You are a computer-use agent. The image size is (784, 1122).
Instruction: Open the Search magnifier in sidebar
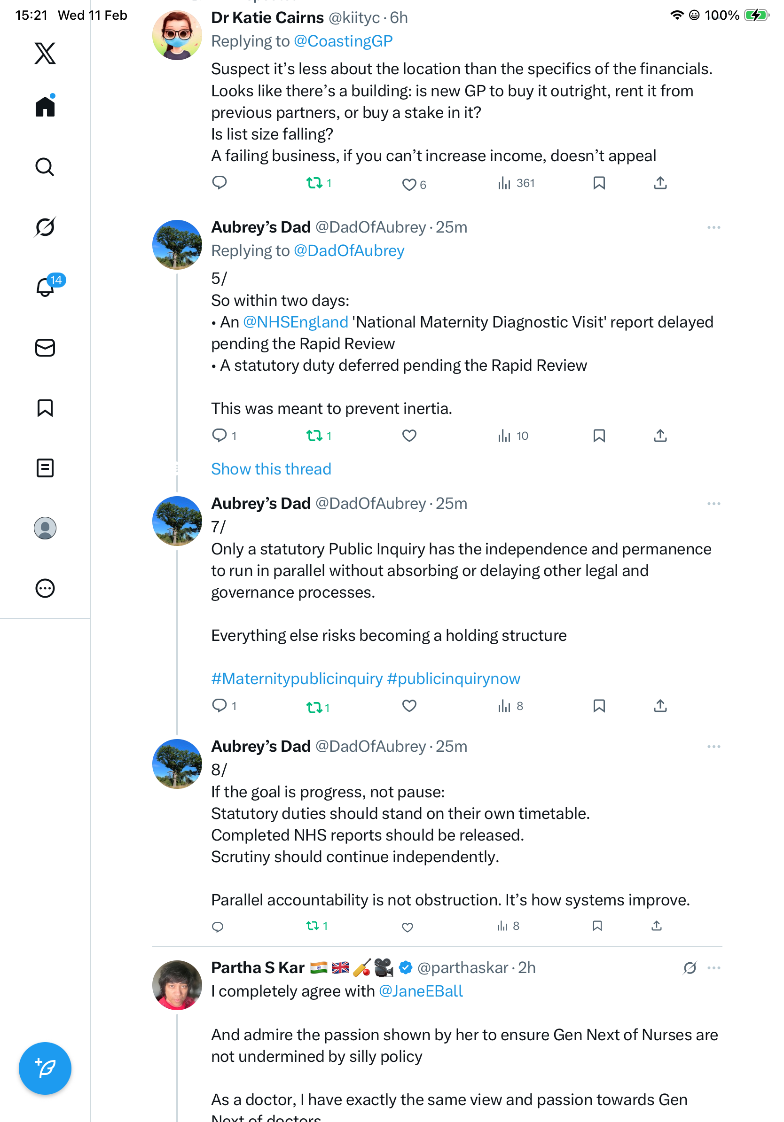[x=45, y=167]
